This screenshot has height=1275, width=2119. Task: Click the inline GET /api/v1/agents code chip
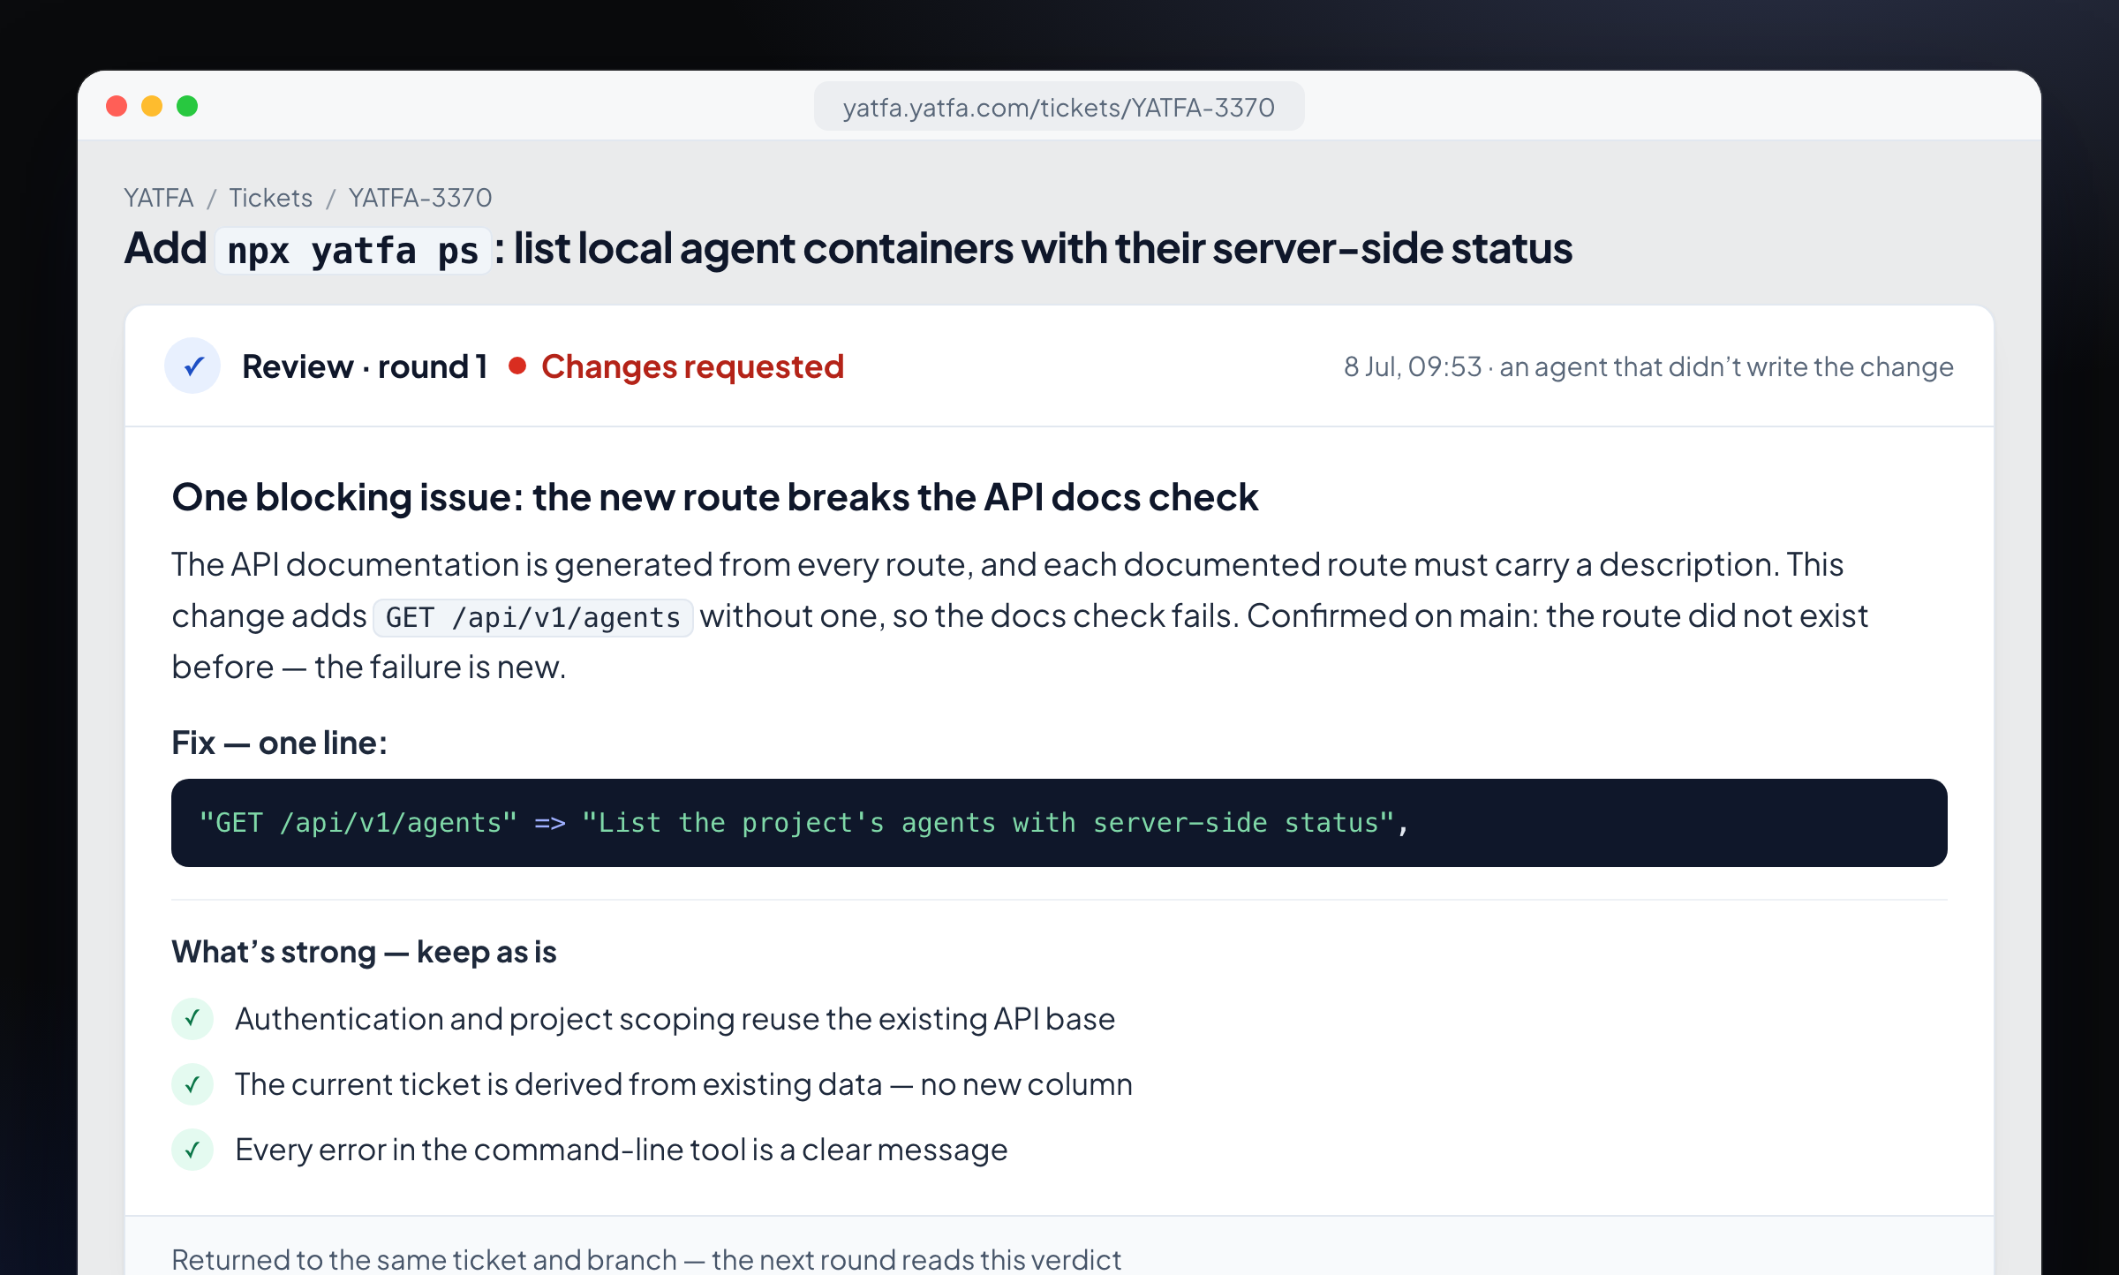[x=533, y=617]
